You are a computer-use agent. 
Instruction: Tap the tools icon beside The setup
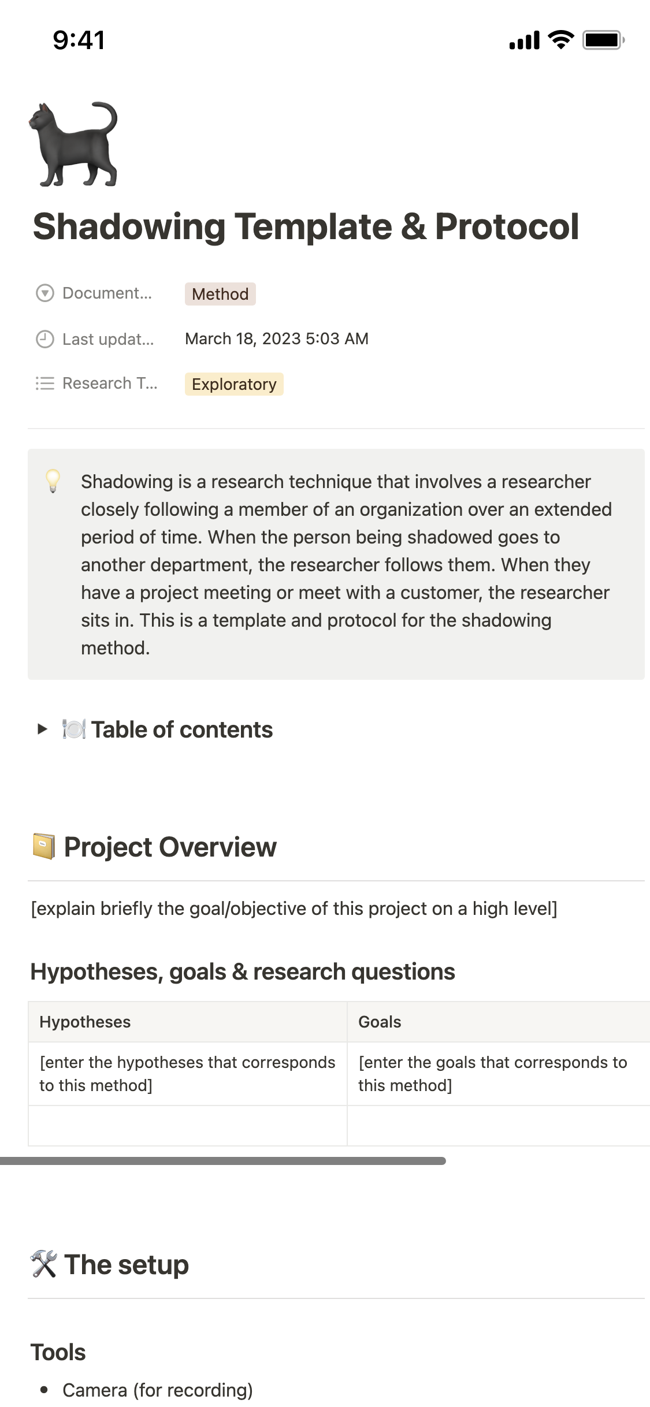(44, 1264)
